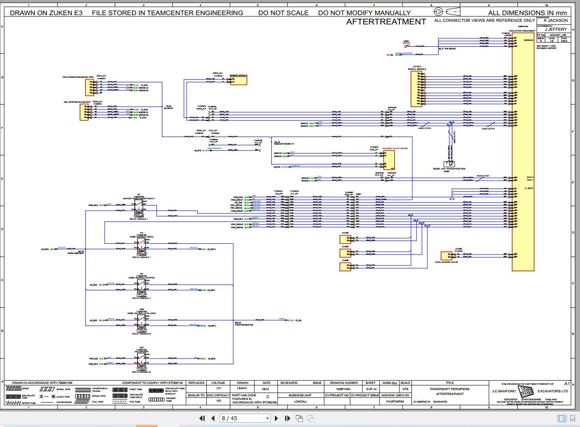Click the 10/23 date cell
Viewport: 580px width, 427px height.
point(266,388)
